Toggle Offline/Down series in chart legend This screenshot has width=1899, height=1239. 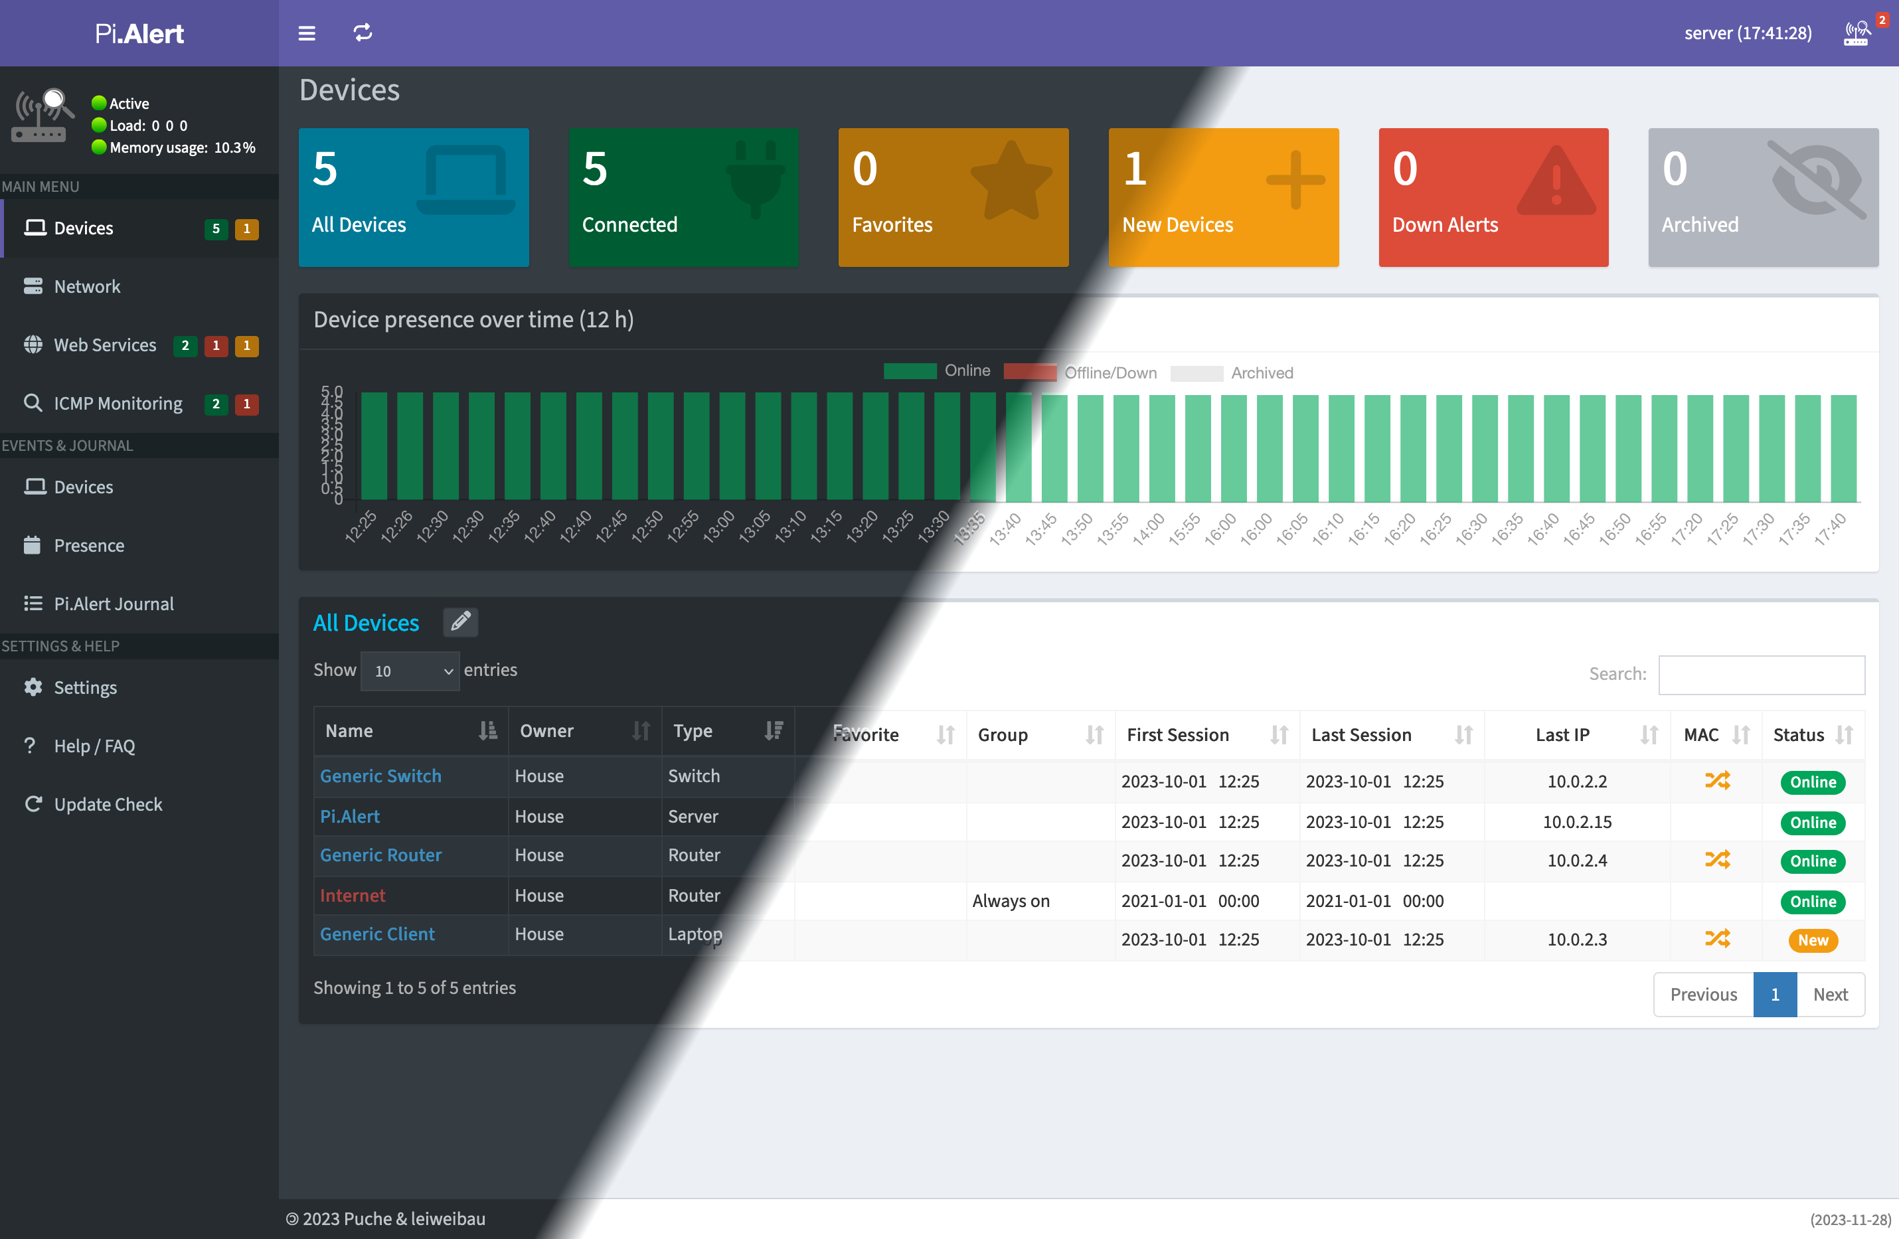[1080, 372]
